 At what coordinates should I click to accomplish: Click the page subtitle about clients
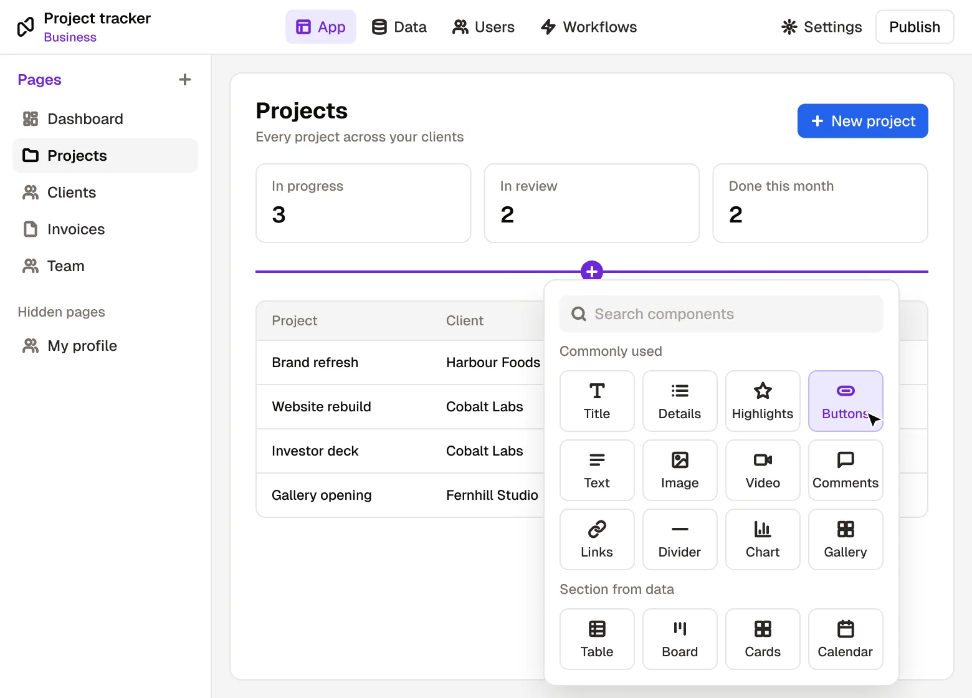pyautogui.click(x=360, y=137)
